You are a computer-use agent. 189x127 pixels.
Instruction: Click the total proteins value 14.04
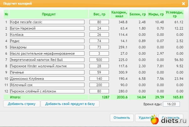(141, 97)
